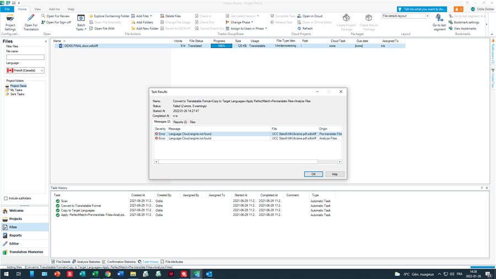This screenshot has width=496, height=279.
Task: Toggle Include subfolders checkbox
Action: (6, 198)
